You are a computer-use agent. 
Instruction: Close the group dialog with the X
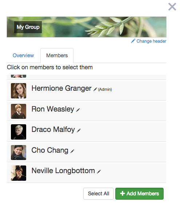click(x=172, y=7)
